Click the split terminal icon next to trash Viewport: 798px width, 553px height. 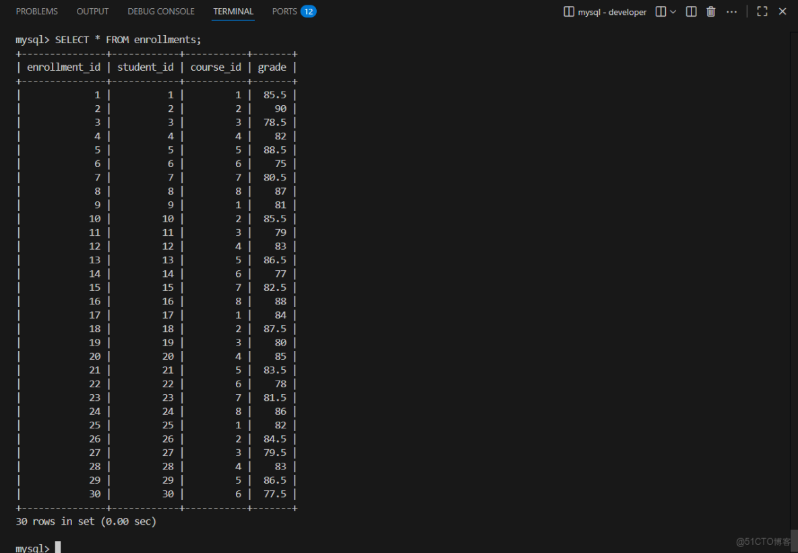click(x=691, y=11)
